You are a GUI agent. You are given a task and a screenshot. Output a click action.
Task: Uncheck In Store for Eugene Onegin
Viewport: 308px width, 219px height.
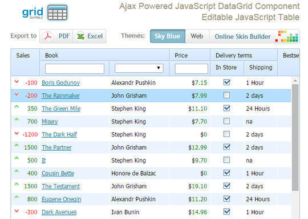[x=226, y=199]
